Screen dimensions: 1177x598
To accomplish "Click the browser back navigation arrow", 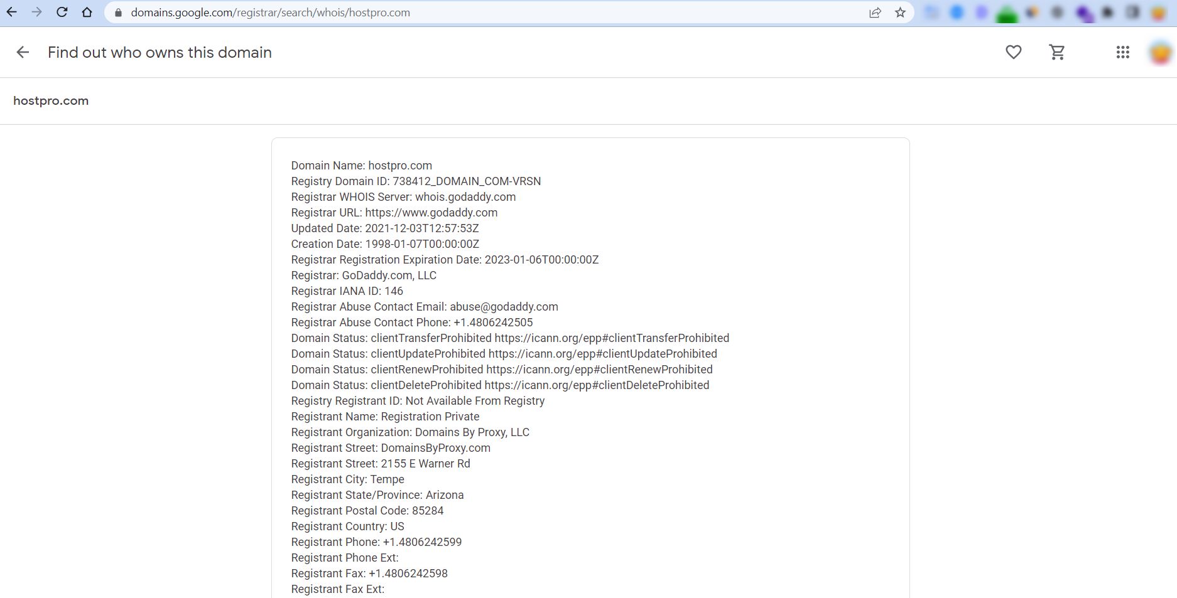I will 12,12.
